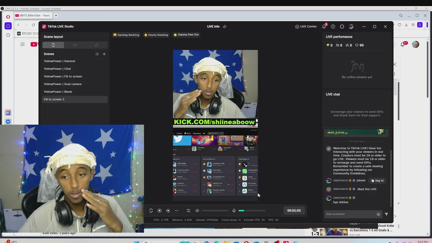This screenshot has height=243, width=432.
Task: Click Vissel Kobe vs Barcelona video thumbnail
Action: [x=329, y=232]
